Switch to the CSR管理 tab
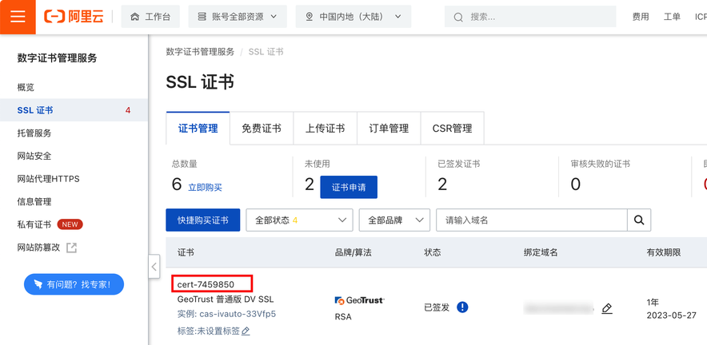This screenshot has height=345, width=707. tap(452, 128)
